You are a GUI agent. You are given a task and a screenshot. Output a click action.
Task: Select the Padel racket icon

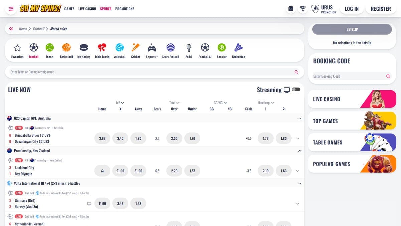(189, 48)
